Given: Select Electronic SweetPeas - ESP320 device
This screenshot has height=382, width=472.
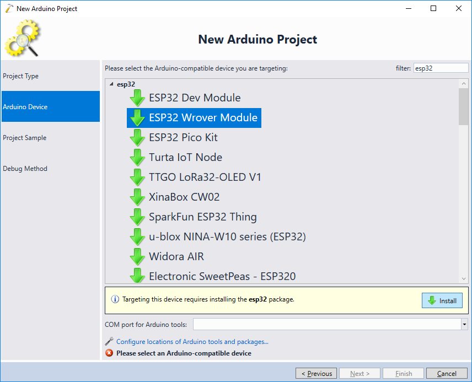Looking at the screenshot, I should [x=222, y=276].
